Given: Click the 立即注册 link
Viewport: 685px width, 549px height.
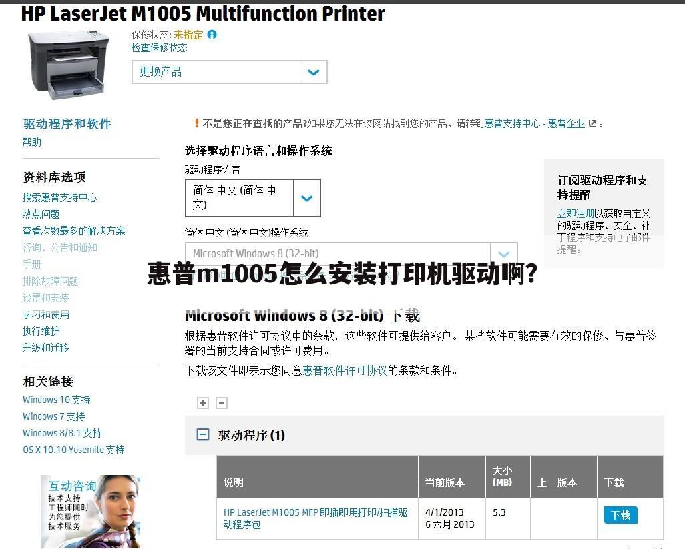Looking at the screenshot, I should click(x=576, y=213).
